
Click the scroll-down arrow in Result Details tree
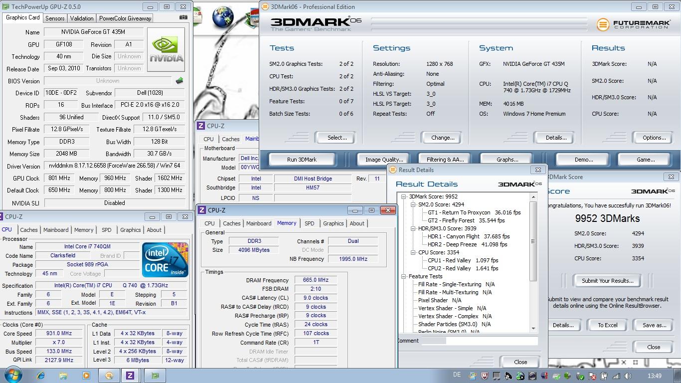point(533,328)
